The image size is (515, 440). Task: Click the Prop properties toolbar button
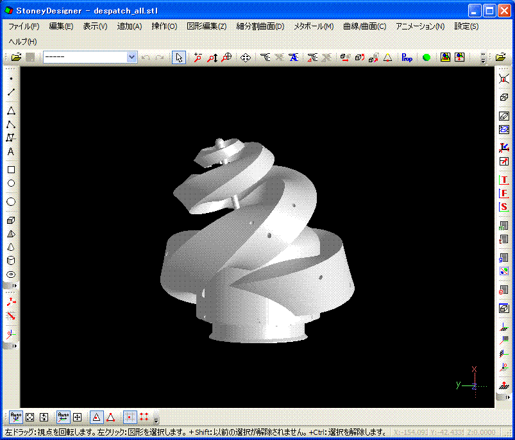(x=407, y=58)
